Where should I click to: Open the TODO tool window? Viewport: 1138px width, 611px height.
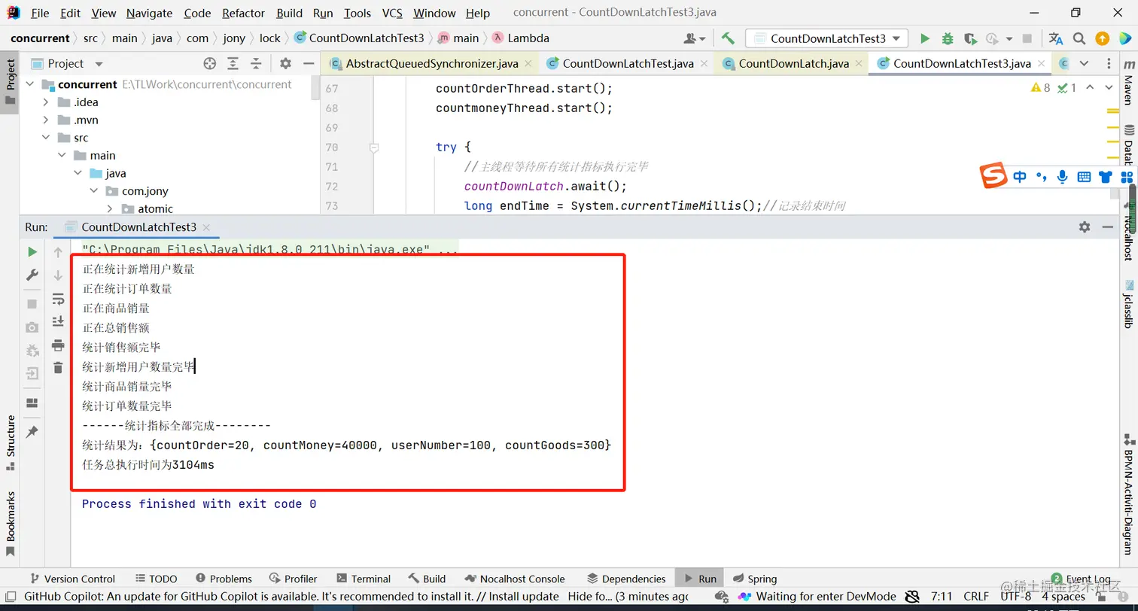(x=157, y=579)
